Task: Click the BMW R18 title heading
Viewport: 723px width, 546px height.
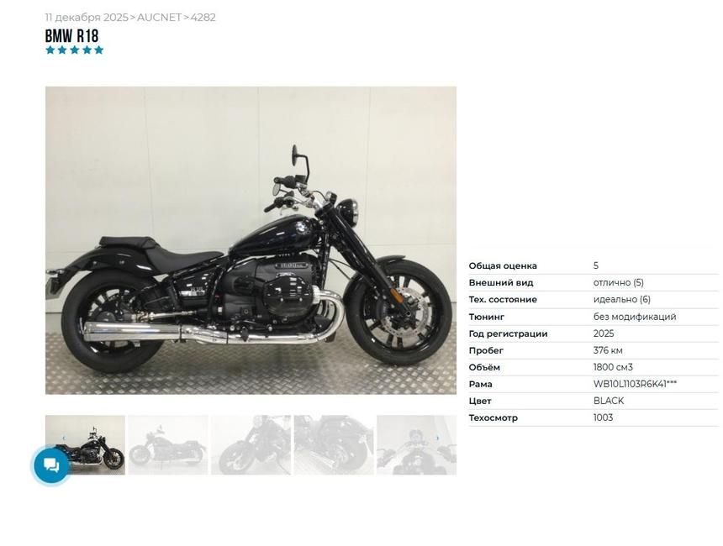Action: click(x=71, y=36)
